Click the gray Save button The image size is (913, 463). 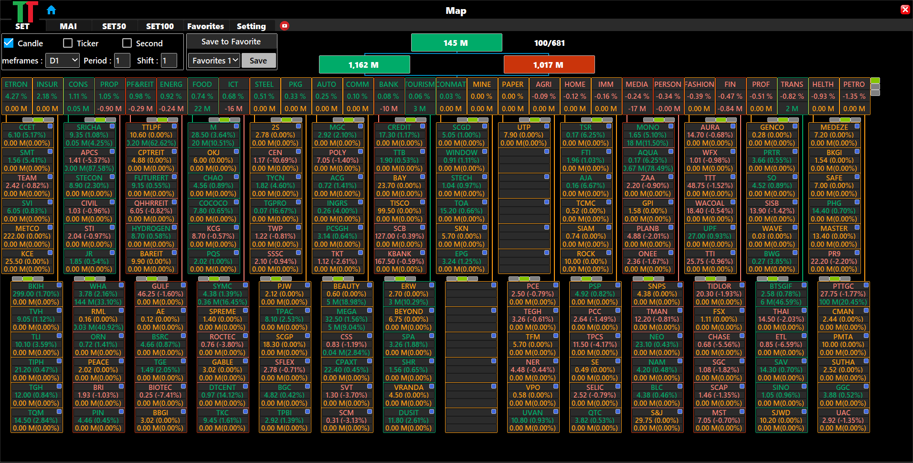(258, 61)
